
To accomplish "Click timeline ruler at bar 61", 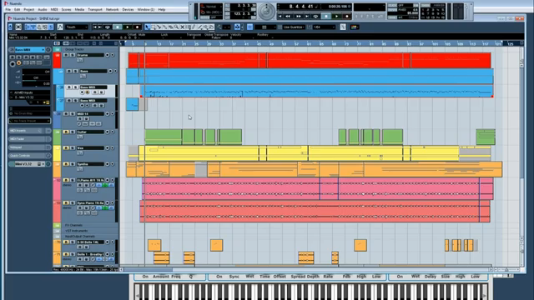I will [x=309, y=44].
